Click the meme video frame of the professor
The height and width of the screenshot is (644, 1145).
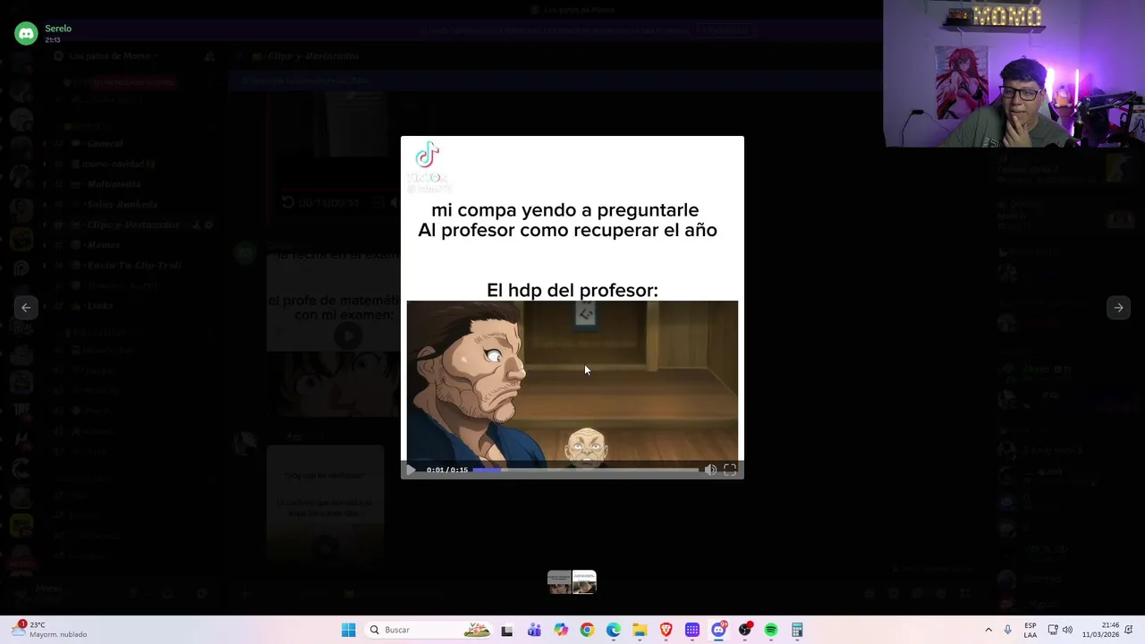[572, 383]
